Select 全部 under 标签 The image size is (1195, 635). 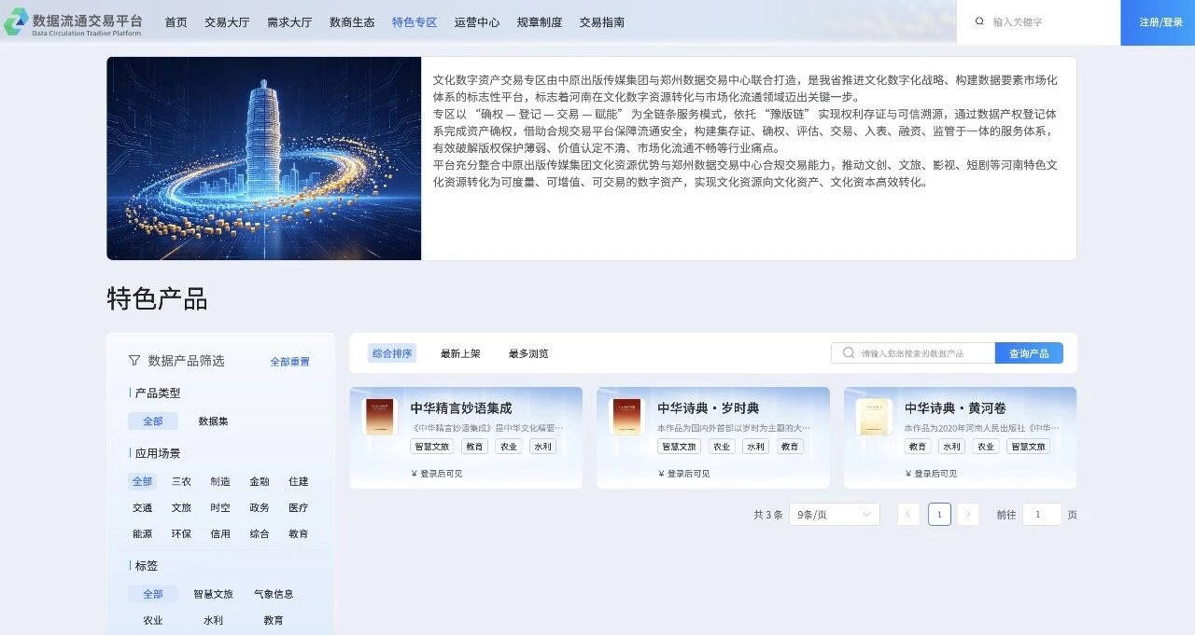pyautogui.click(x=153, y=594)
